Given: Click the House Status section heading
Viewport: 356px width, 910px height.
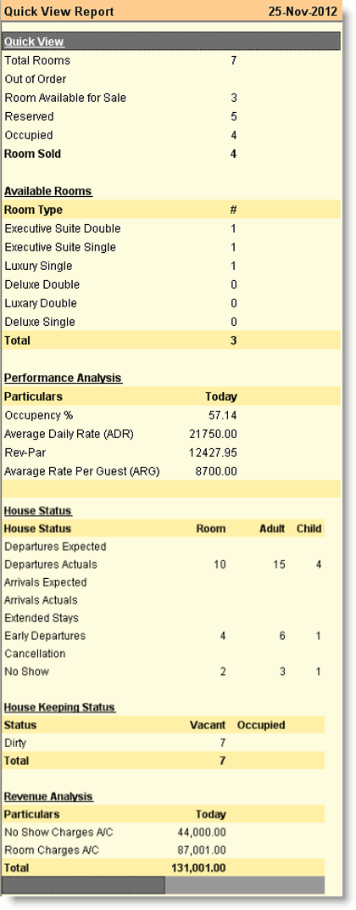Looking at the screenshot, I should coord(37,511).
